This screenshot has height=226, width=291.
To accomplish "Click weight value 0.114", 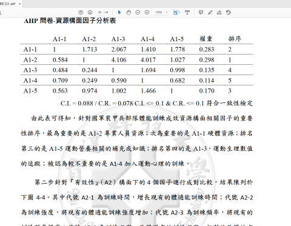I will [207, 81].
